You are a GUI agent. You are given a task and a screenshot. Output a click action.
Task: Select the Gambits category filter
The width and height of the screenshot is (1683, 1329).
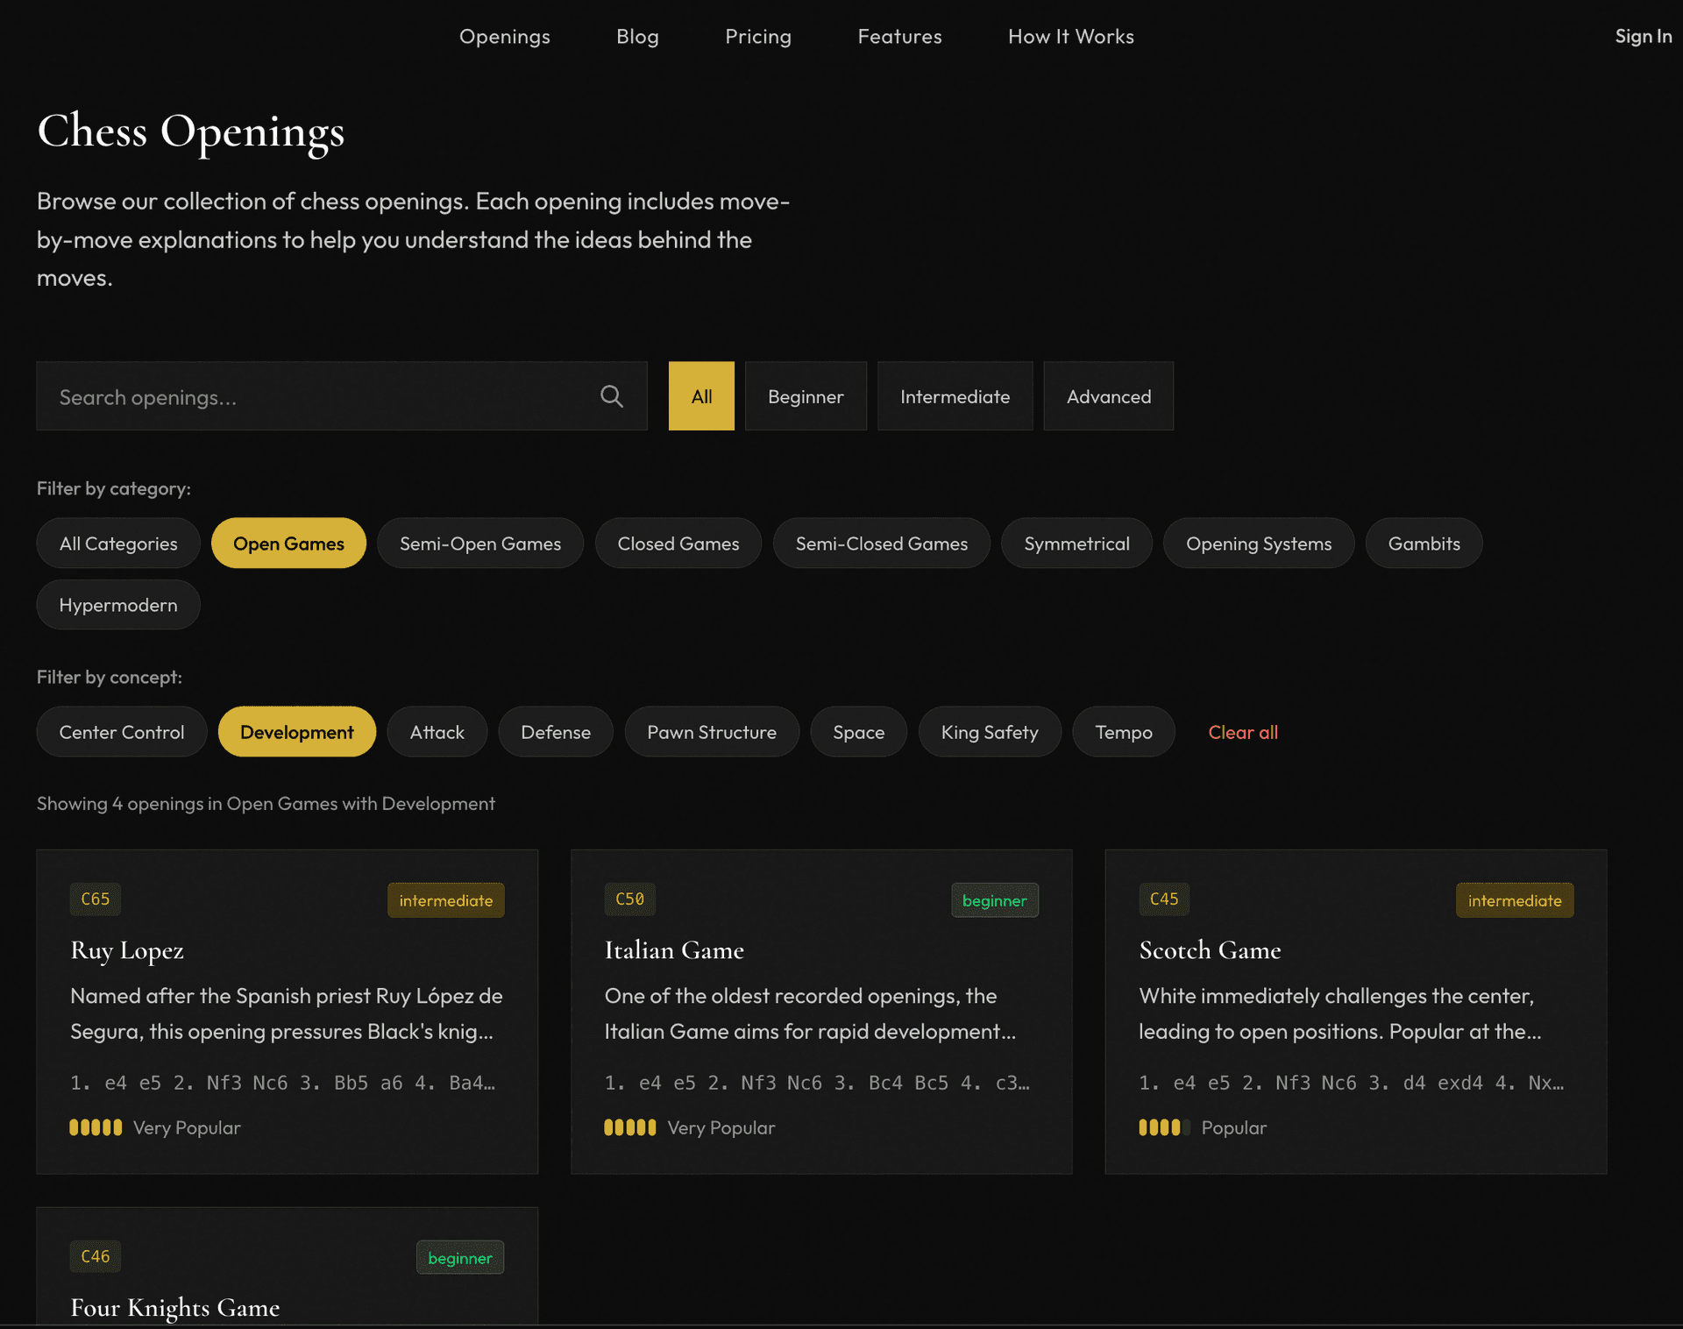[1423, 543]
